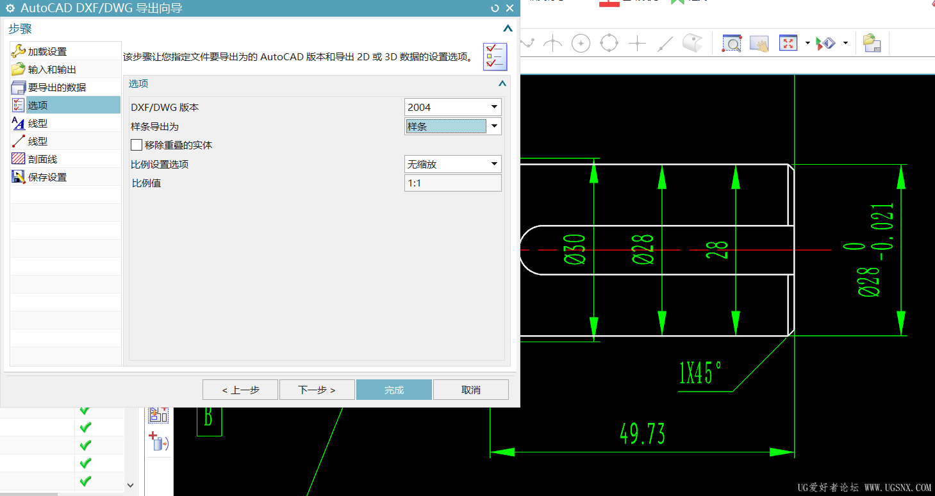Open the 保存设置 step
Viewport: 935px width, 496px height.
[47, 178]
